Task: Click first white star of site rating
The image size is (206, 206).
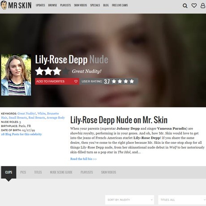Action: click(40, 71)
